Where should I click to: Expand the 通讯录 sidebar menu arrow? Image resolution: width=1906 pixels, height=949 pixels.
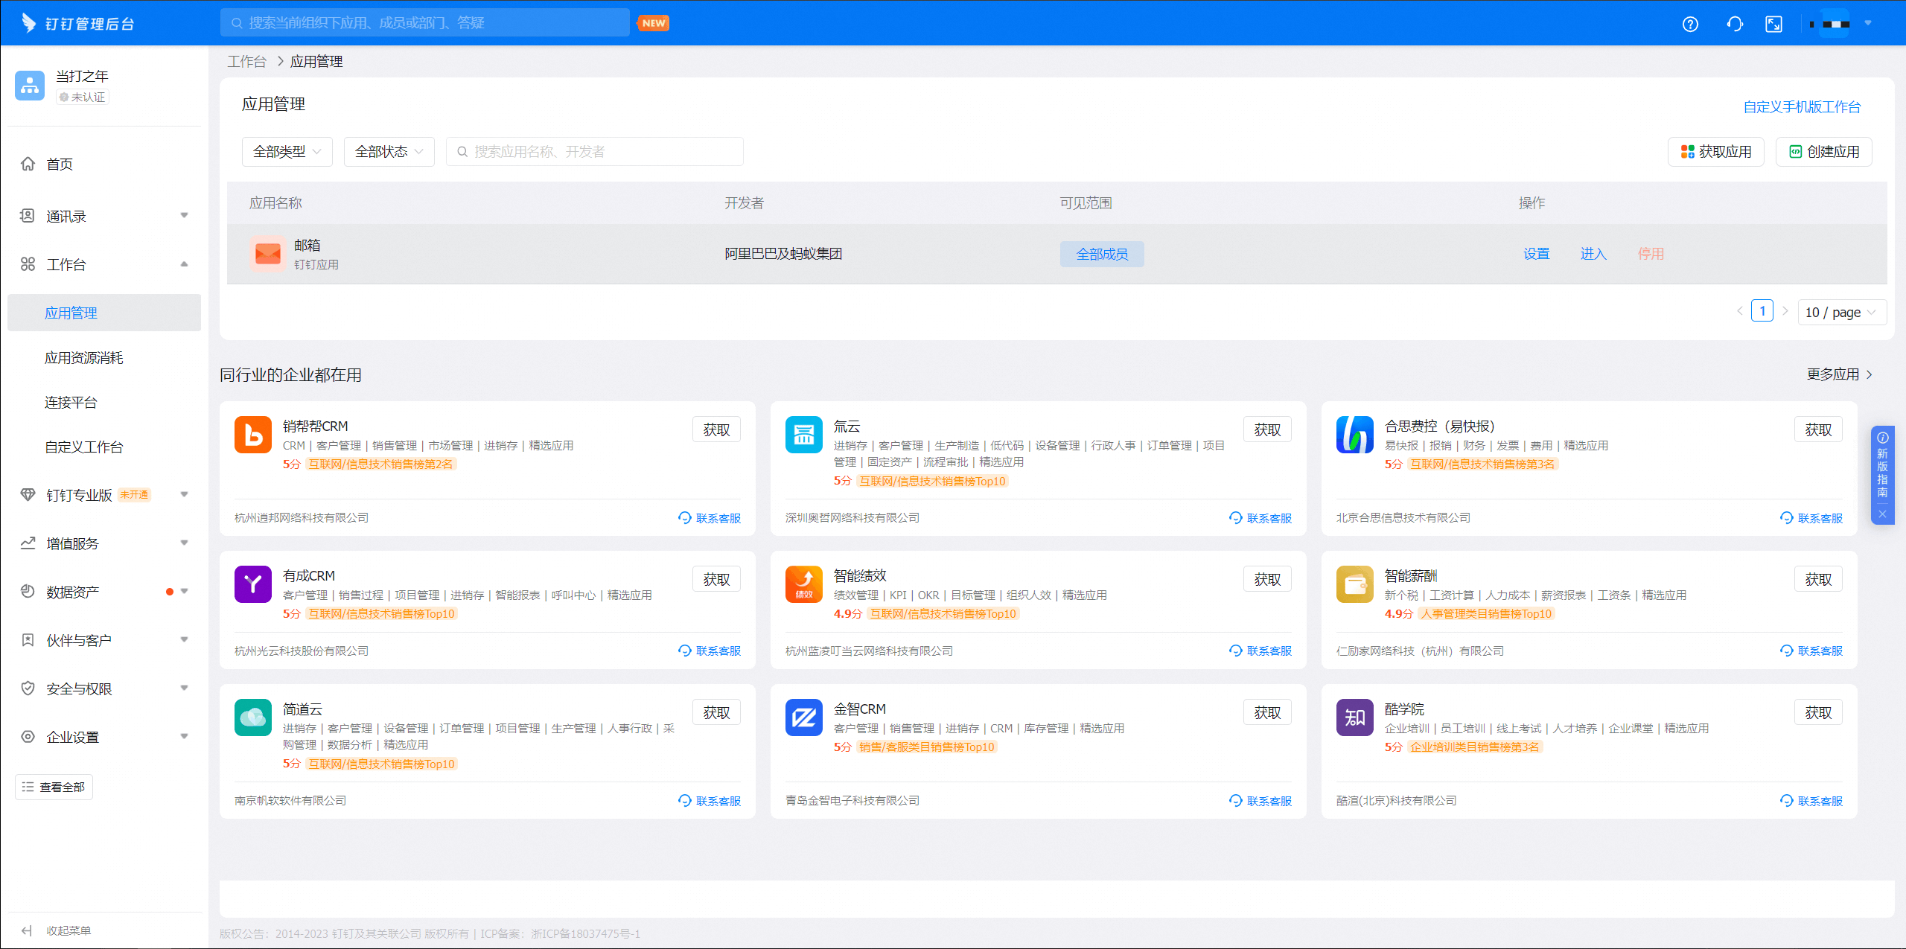pyautogui.click(x=184, y=216)
